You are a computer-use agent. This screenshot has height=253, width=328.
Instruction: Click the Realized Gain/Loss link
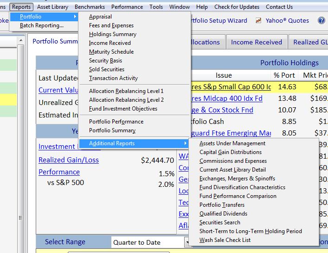(x=69, y=160)
